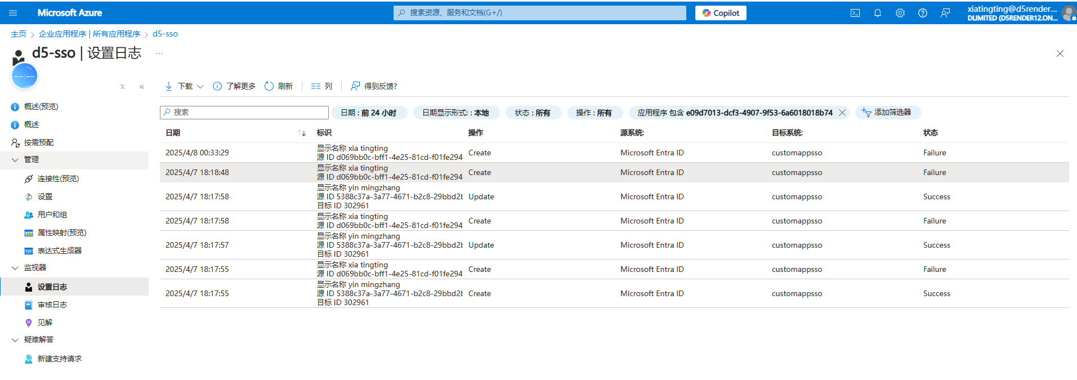Open the 状态: 所有 filter
This screenshot has width=1077, height=380.
point(533,113)
